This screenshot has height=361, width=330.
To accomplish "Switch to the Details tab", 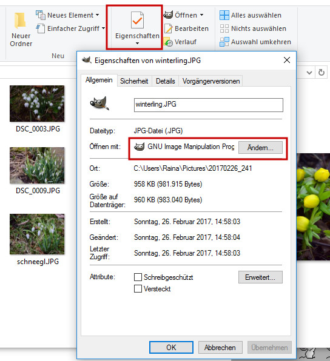I will [166, 81].
